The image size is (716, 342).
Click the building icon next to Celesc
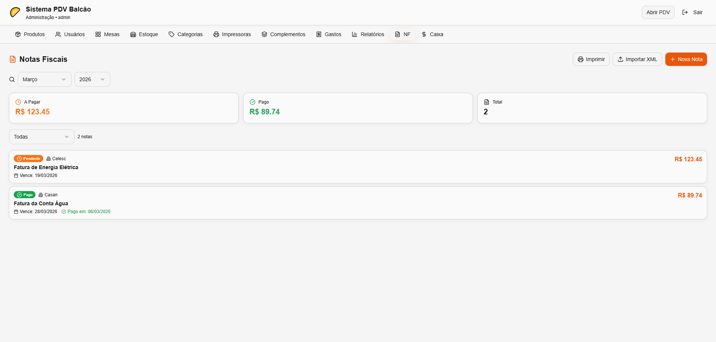point(48,159)
